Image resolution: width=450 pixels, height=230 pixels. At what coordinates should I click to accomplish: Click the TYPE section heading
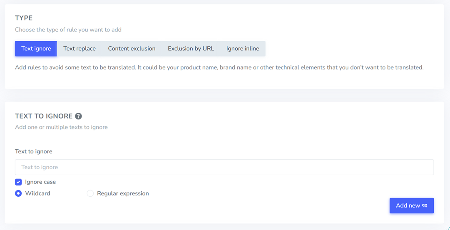click(x=24, y=18)
